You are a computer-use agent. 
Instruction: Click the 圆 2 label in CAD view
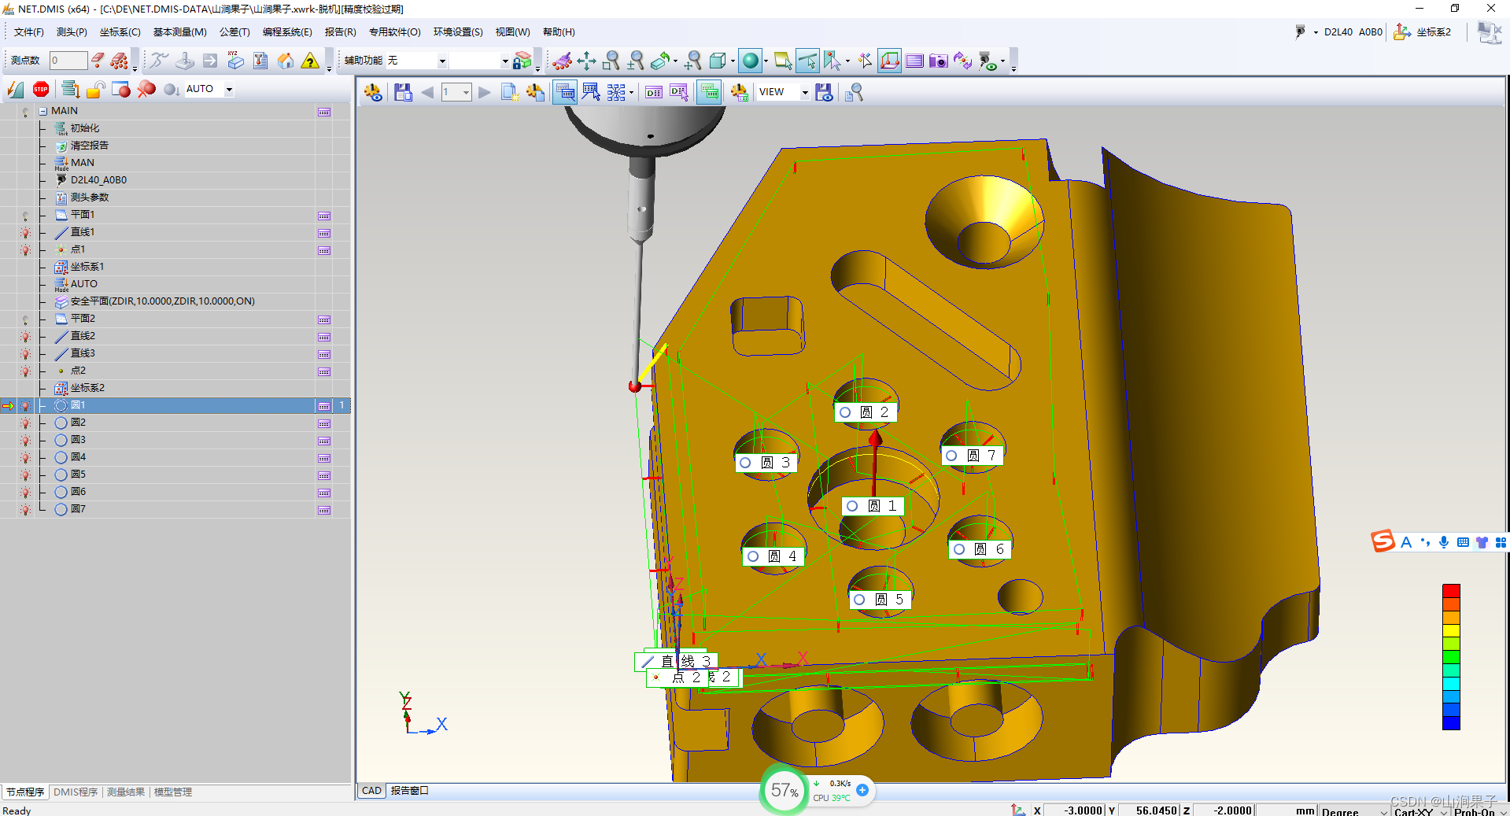click(866, 412)
